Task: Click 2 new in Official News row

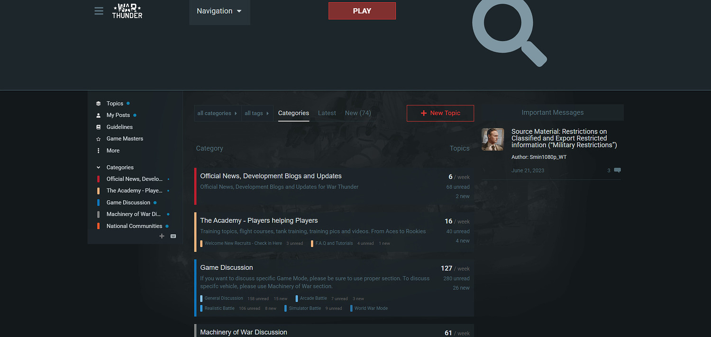Action: pyautogui.click(x=463, y=196)
